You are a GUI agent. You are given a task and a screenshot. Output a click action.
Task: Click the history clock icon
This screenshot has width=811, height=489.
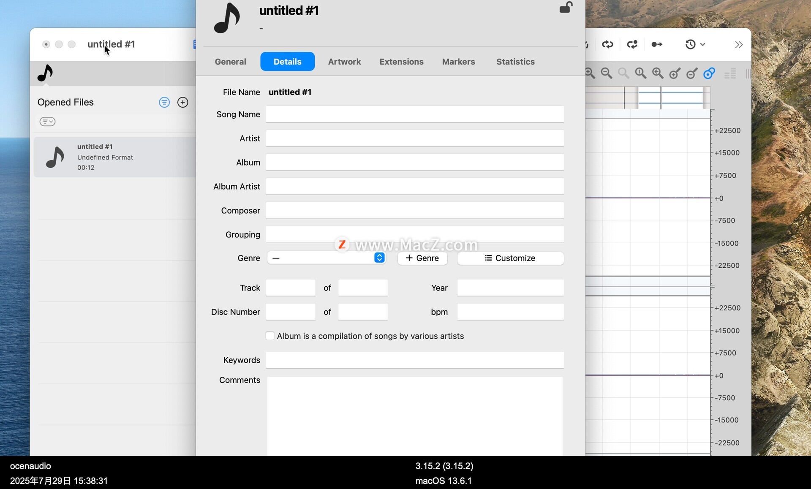[x=690, y=44]
